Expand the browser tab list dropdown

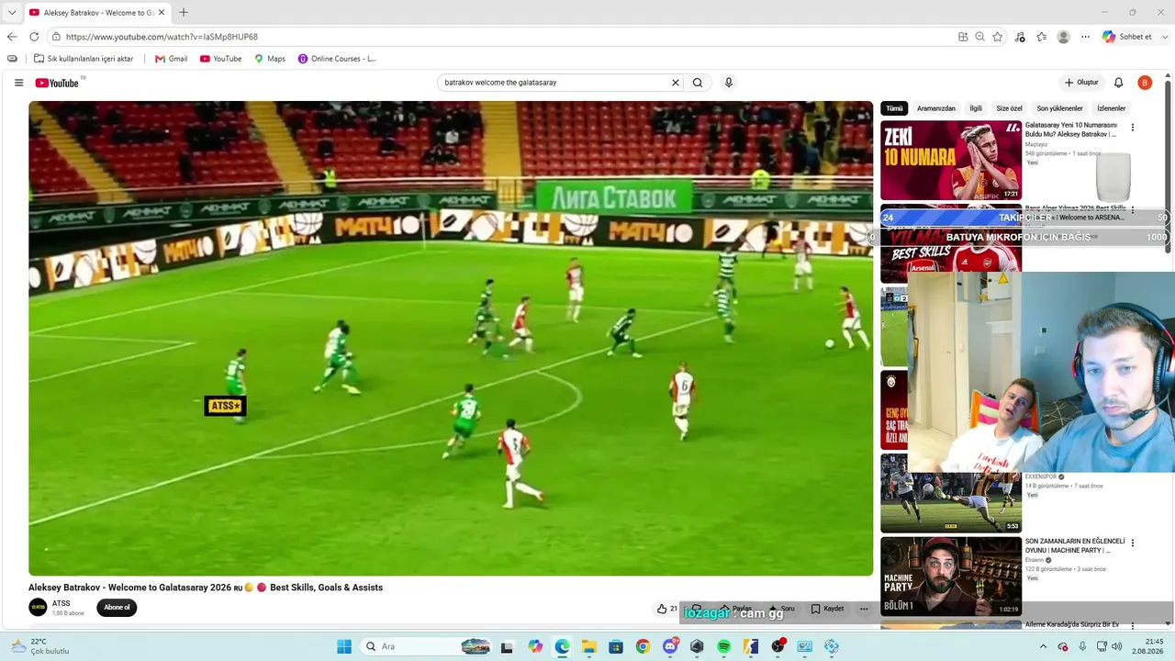12,12
